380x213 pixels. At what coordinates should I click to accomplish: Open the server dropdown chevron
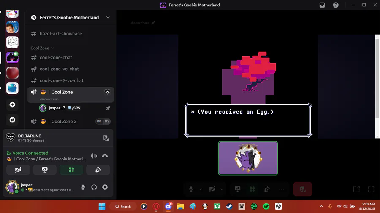[x=108, y=17]
